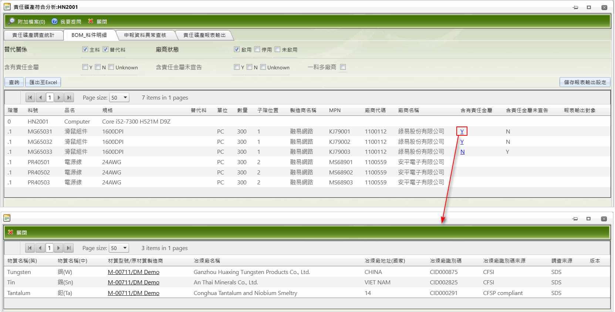Check the 未啟用 vendor status checkbox
The height and width of the screenshot is (312, 615).
tap(277, 49)
